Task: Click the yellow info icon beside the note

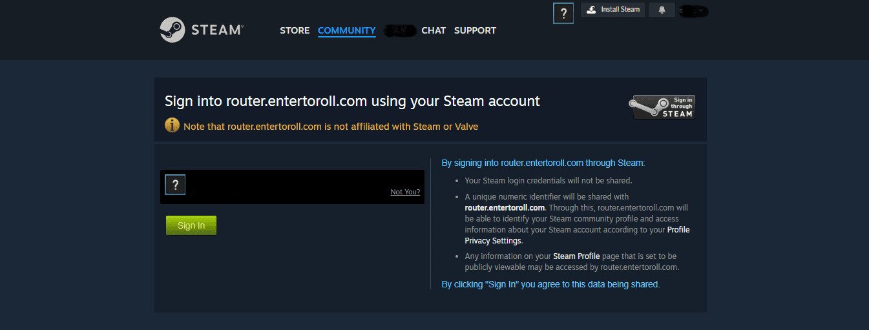Action: pos(172,126)
